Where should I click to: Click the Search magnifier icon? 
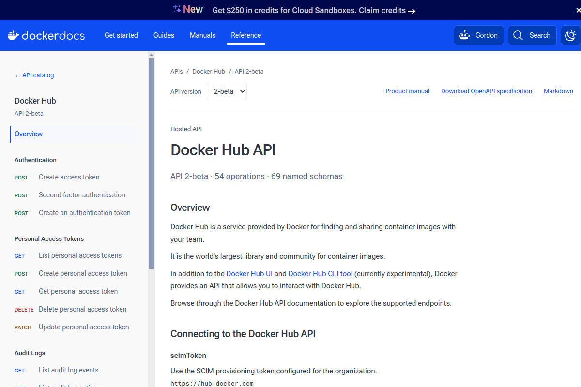coord(518,35)
